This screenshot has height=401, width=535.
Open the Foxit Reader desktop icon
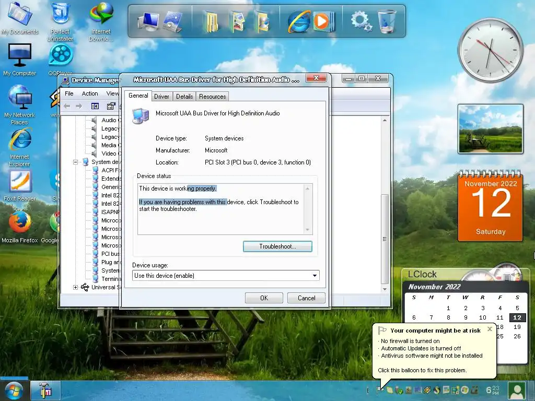pyautogui.click(x=19, y=186)
